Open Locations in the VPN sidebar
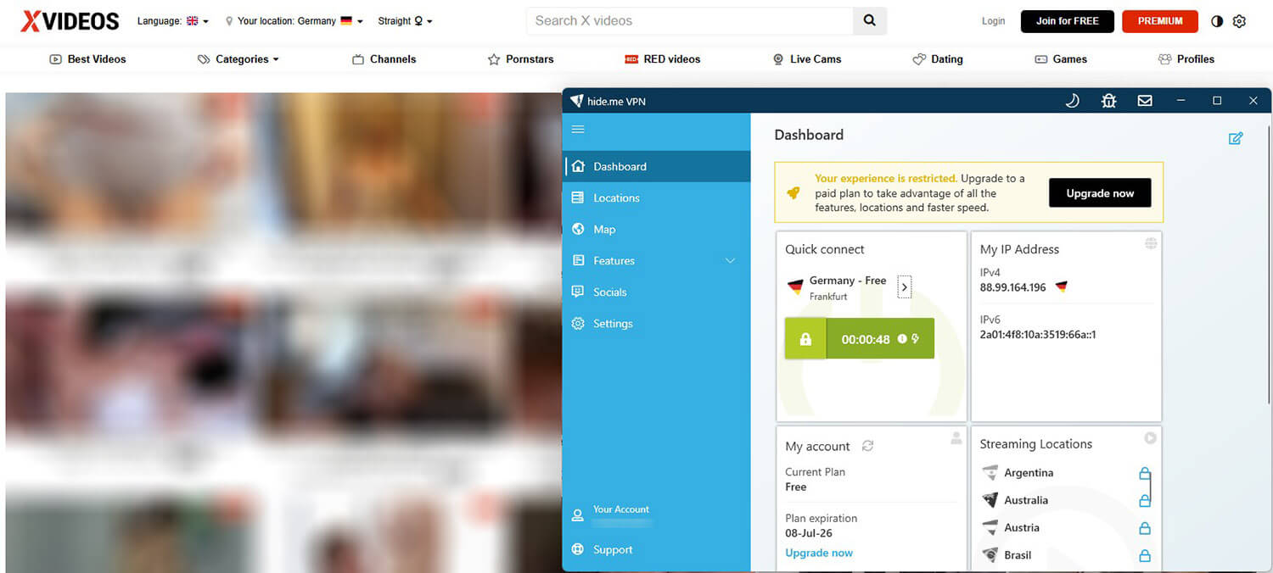Image resolution: width=1273 pixels, height=573 pixels. pyautogui.click(x=658, y=197)
